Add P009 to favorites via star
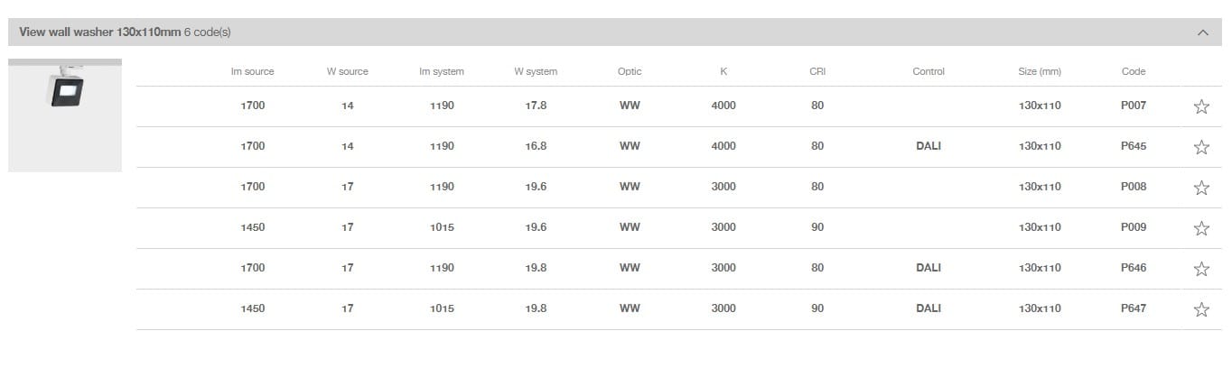The height and width of the screenshot is (368, 1232). coord(1201,228)
